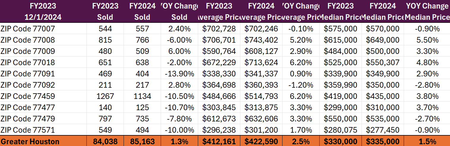
Task: Click ZIP Code 77479 FY2023 average $612,673
Action: pos(219,119)
